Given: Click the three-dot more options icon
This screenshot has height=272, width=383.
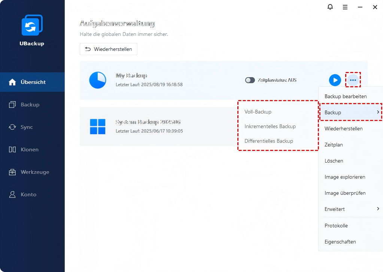Looking at the screenshot, I should [353, 80].
